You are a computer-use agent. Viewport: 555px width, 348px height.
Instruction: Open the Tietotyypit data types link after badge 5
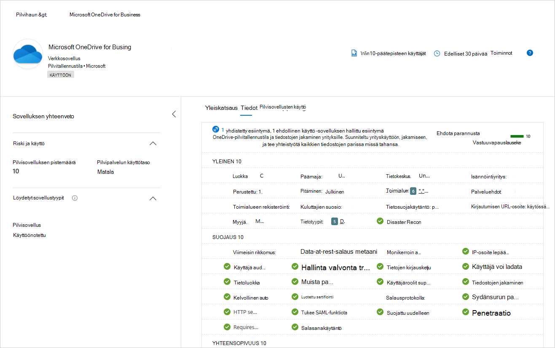pos(342,221)
